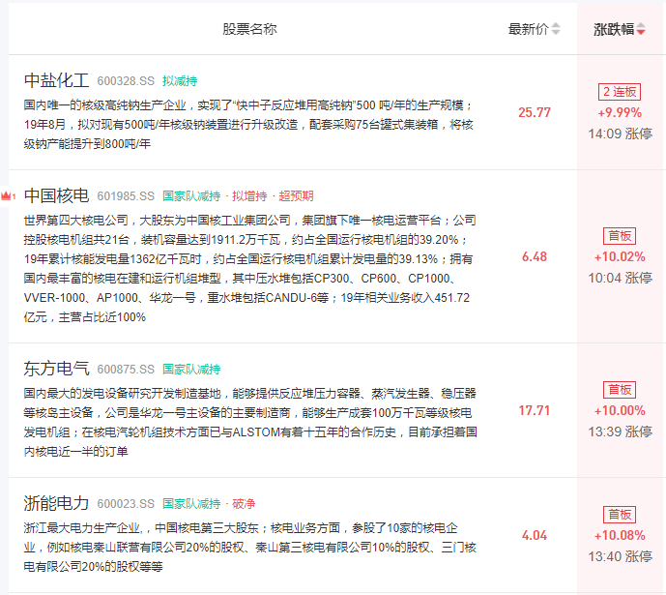Click latest price 17.71
The image size is (666, 595).
point(535,410)
